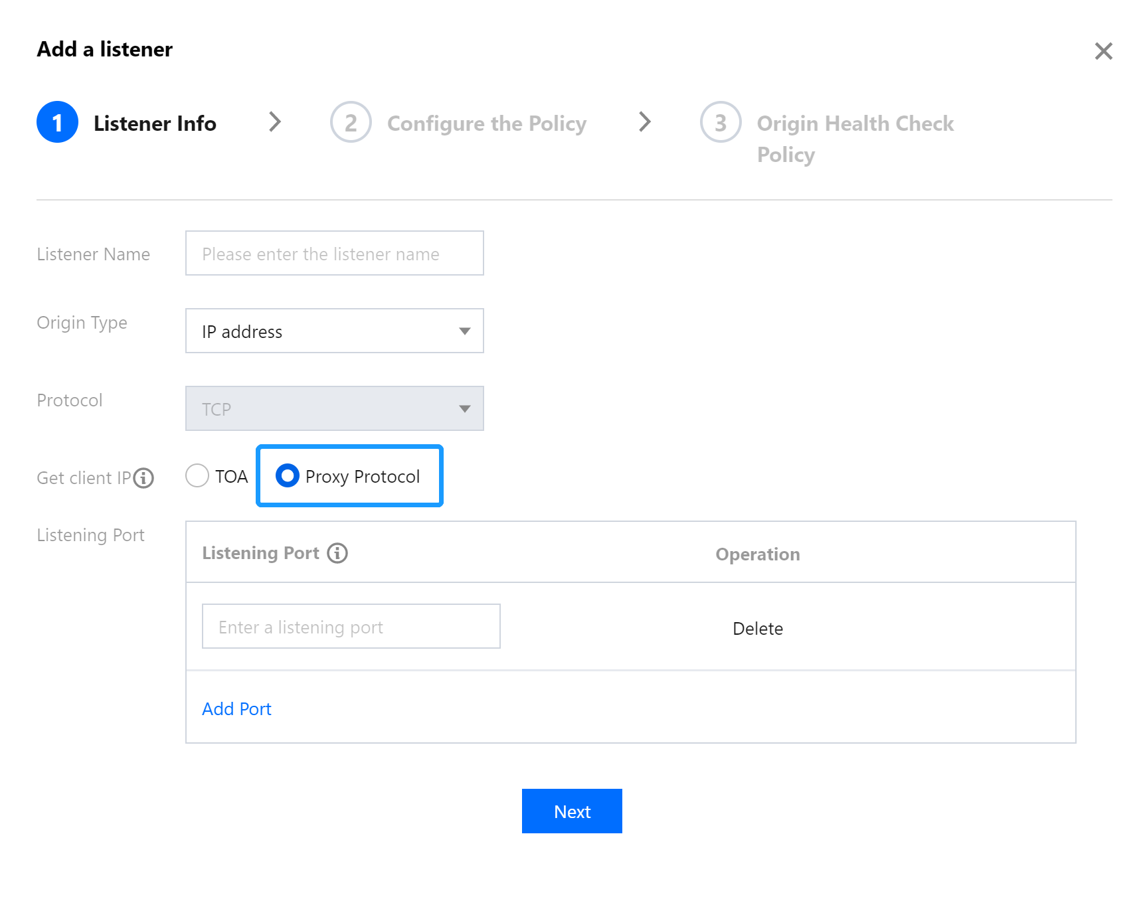Delete the listening port row
This screenshot has height=907, width=1145.
(x=758, y=629)
